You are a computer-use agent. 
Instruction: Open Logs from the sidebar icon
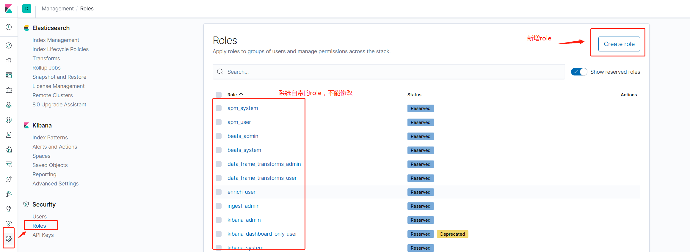tap(9, 149)
